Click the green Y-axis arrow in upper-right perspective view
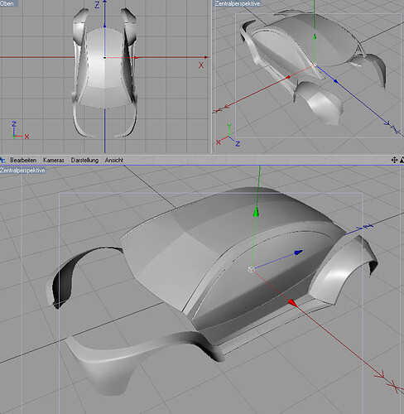Screen dimensions: 404x414 [x=315, y=36]
